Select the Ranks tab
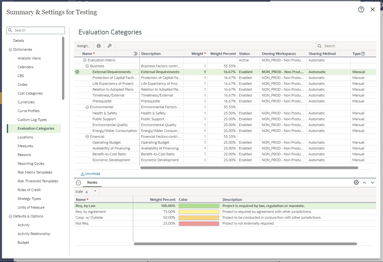The height and width of the screenshot is (262, 383). [92, 183]
